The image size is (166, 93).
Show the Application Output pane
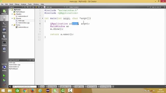pos(65,87)
